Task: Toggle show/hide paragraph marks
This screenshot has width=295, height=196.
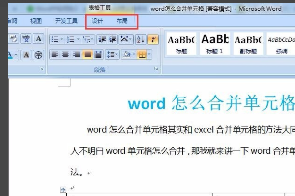Action: (x=153, y=39)
